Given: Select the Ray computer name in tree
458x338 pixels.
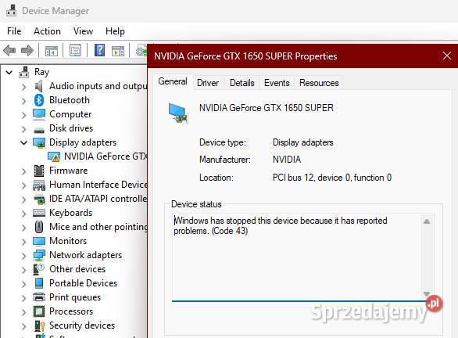Looking at the screenshot, I should tap(41, 72).
